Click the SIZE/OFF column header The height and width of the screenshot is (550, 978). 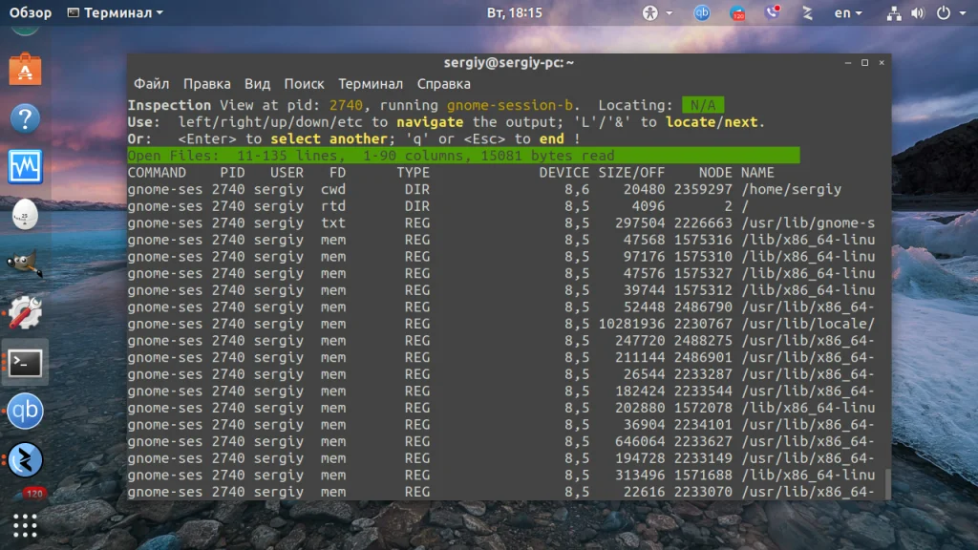[x=631, y=172]
